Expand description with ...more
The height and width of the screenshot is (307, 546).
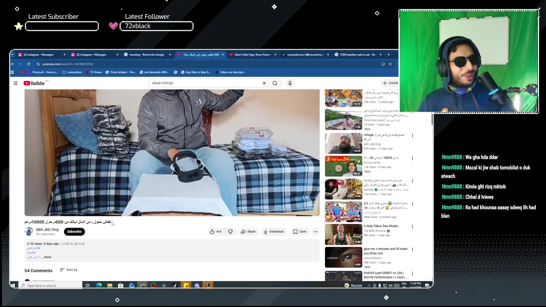click(46, 257)
